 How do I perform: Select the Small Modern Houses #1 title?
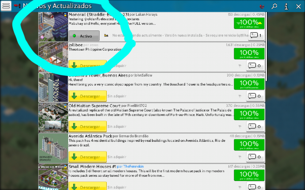tap(92, 166)
